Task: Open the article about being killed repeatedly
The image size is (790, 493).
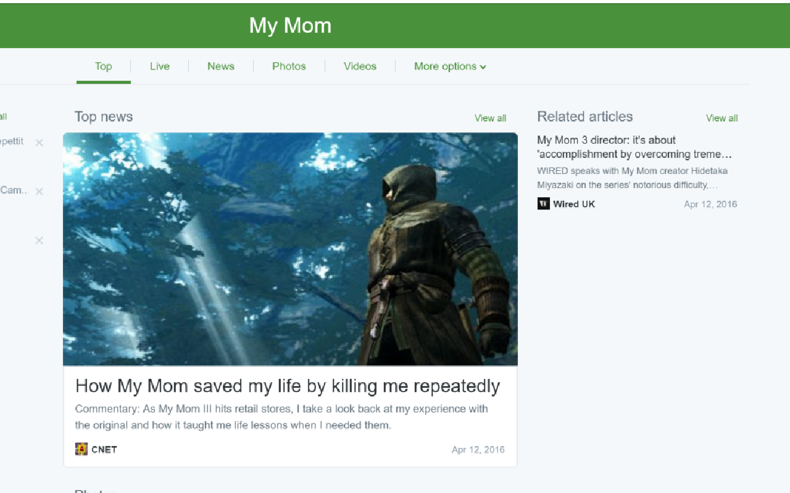Action: (287, 386)
